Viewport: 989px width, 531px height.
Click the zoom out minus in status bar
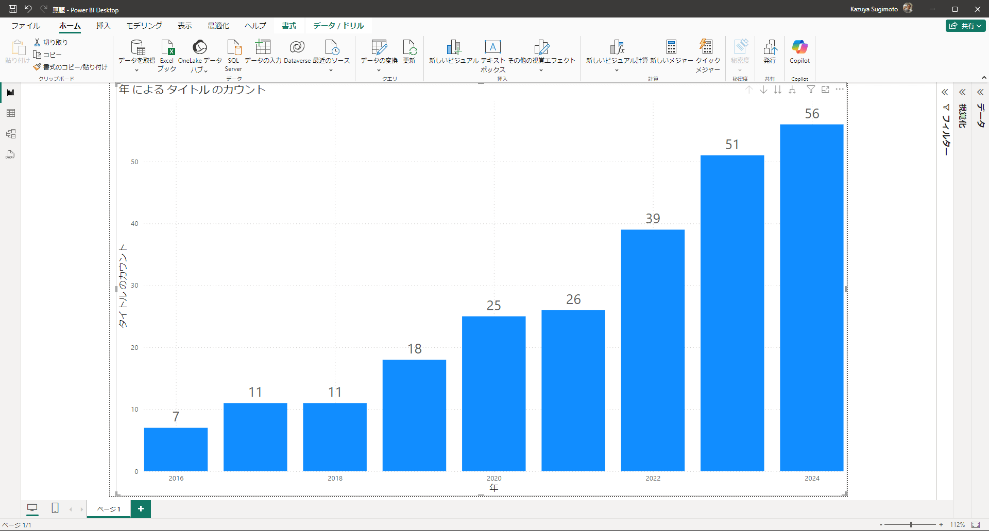tap(881, 525)
